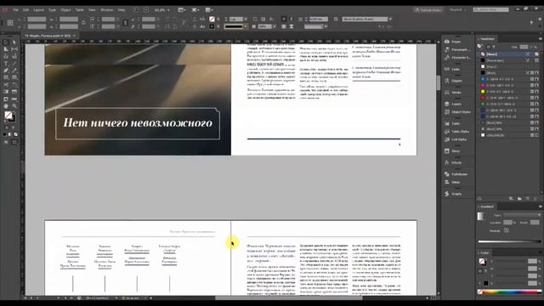Select the Scissors tool
Image resolution: width=544 pixels, height=306 pixels.
click(x=6, y=85)
